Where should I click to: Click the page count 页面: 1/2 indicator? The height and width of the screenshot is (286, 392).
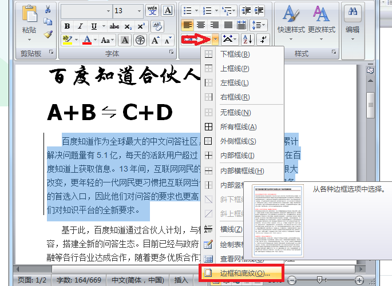[x=32, y=280]
